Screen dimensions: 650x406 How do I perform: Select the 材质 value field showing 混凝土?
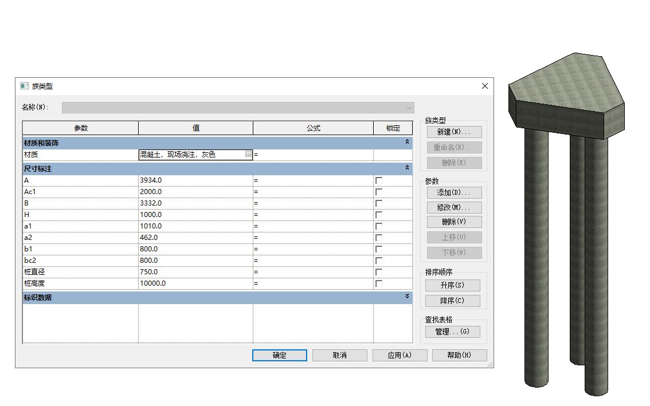189,154
